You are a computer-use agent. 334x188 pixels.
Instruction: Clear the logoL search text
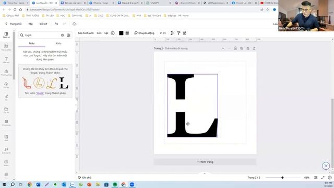click(x=63, y=35)
